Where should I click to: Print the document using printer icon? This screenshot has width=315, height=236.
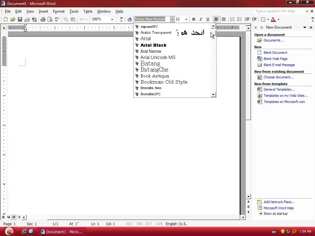point(43,19)
